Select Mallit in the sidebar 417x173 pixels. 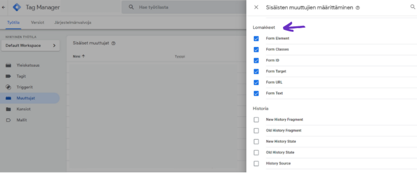pyautogui.click(x=21, y=120)
